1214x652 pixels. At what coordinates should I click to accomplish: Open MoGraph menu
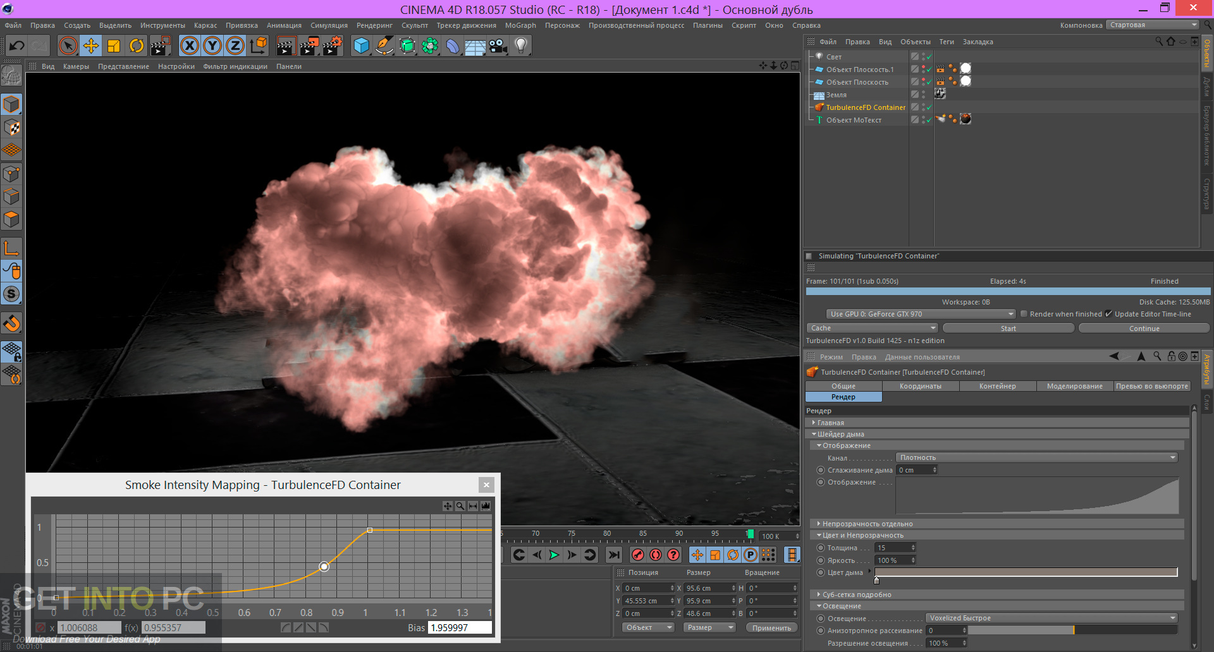[x=520, y=25]
